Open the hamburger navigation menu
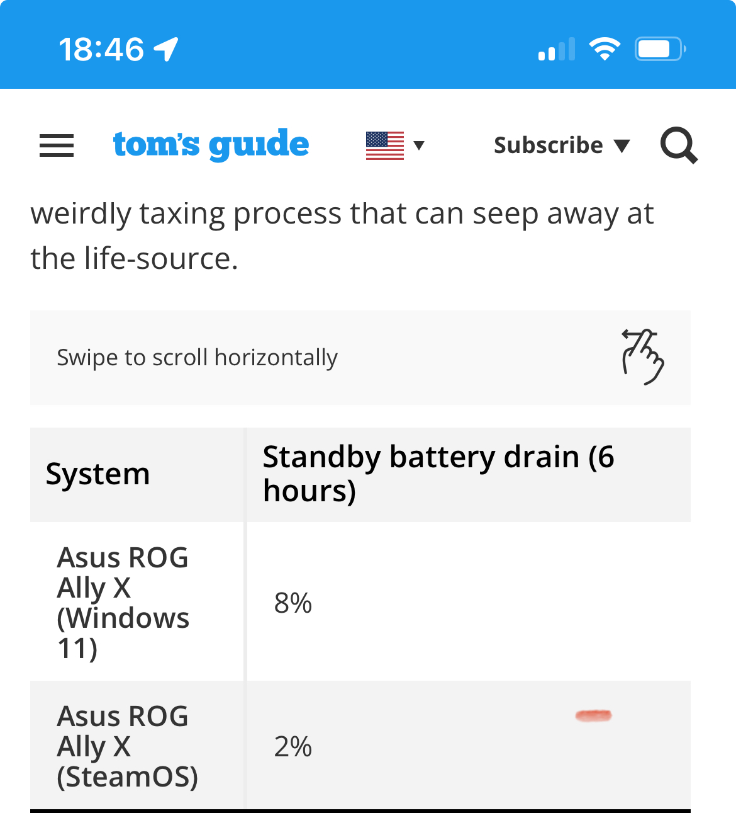The height and width of the screenshot is (813, 736). point(57,145)
